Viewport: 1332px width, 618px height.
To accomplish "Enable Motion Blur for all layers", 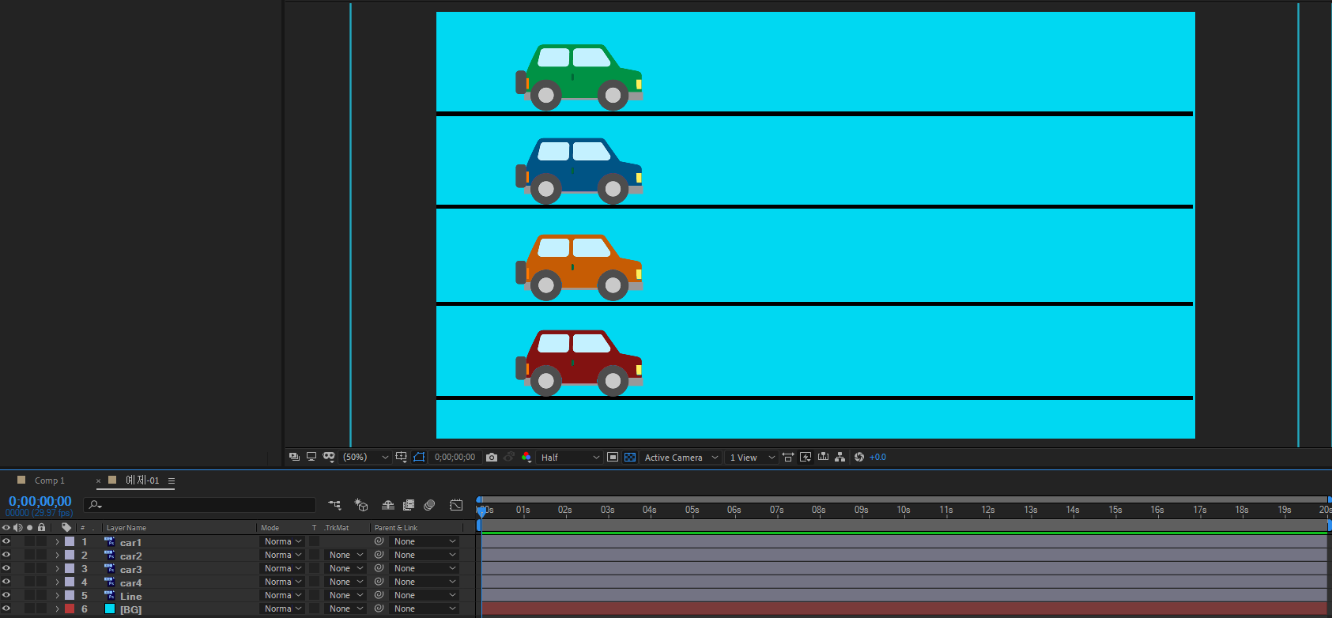I will coord(429,504).
